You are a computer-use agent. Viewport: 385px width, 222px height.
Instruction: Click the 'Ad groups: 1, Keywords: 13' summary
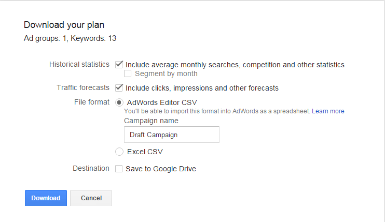72,38
